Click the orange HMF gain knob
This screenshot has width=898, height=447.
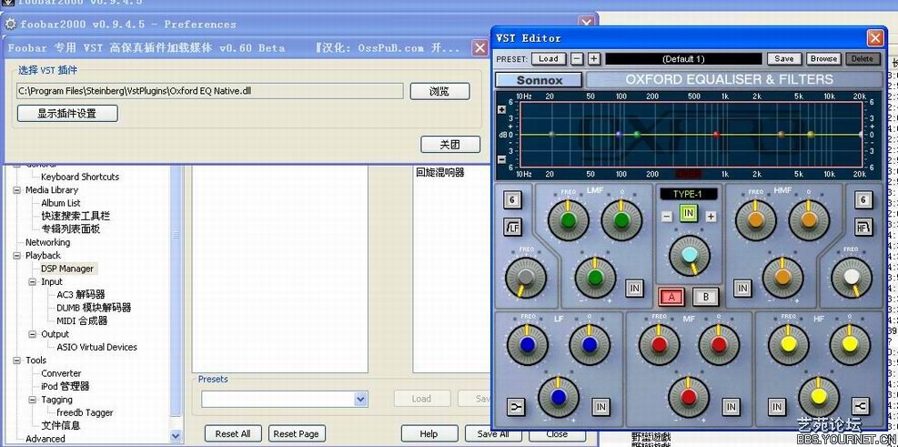[x=782, y=278]
